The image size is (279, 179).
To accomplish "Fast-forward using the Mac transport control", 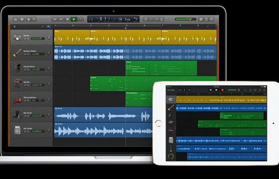I will (x=61, y=19).
